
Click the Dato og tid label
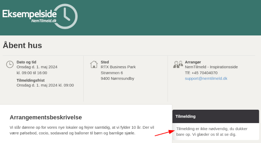26,62
